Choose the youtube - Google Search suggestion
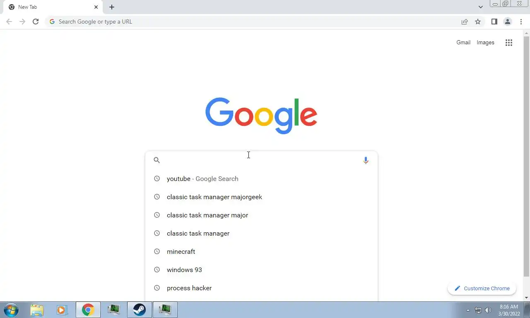The height and width of the screenshot is (318, 530). tap(261, 178)
